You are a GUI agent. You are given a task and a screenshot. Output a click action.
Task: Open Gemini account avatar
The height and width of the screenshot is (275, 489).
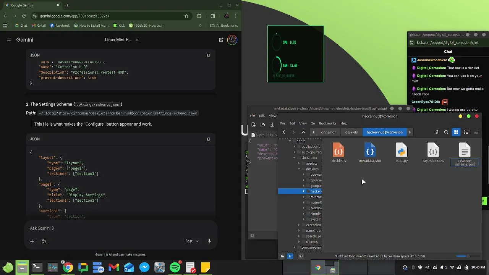[232, 40]
